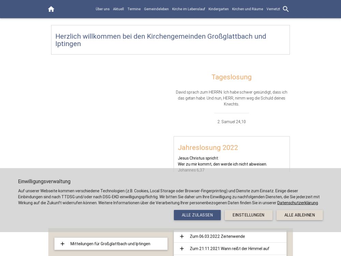341x256 pixels.
Task: Click the home icon in navigation bar
Action: (x=51, y=9)
